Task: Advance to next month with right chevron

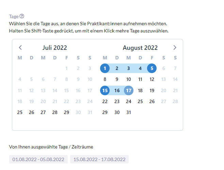Action: coord(175,47)
